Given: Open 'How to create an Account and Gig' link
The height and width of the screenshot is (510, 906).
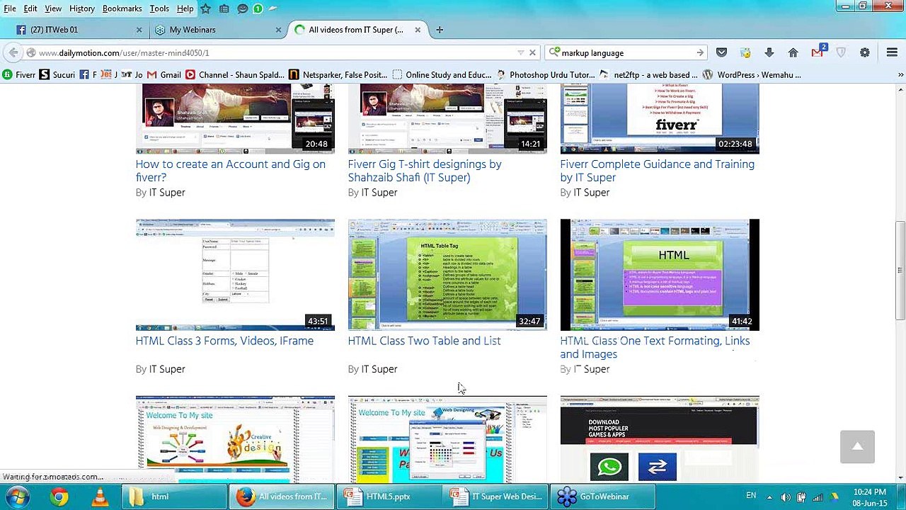Looking at the screenshot, I should click(230, 171).
